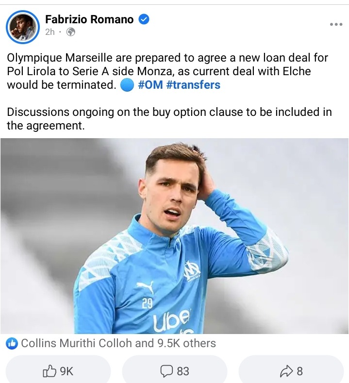
Task: Click the 2h post timestamp
Action: click(x=50, y=32)
